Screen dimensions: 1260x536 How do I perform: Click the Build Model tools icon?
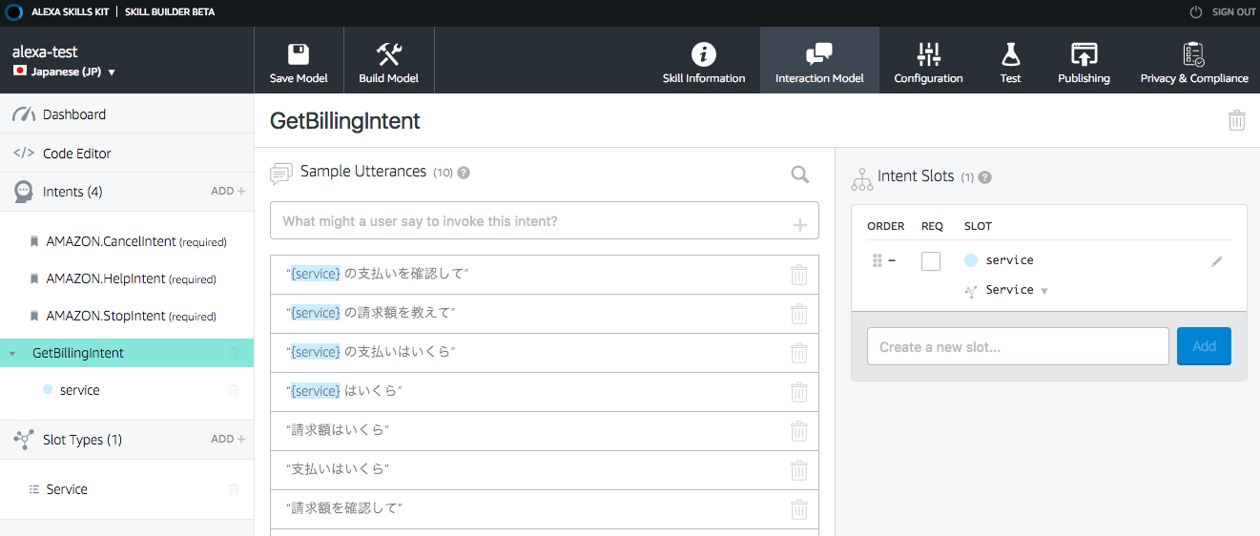388,54
